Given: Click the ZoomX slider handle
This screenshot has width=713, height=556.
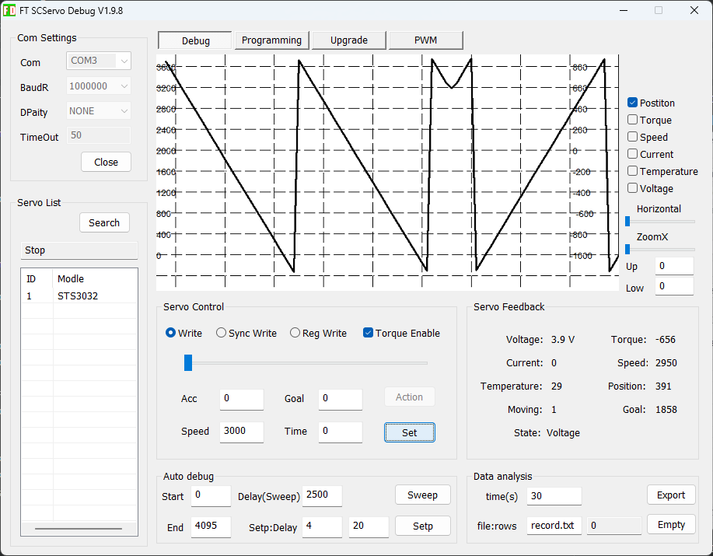Looking at the screenshot, I should [x=627, y=249].
